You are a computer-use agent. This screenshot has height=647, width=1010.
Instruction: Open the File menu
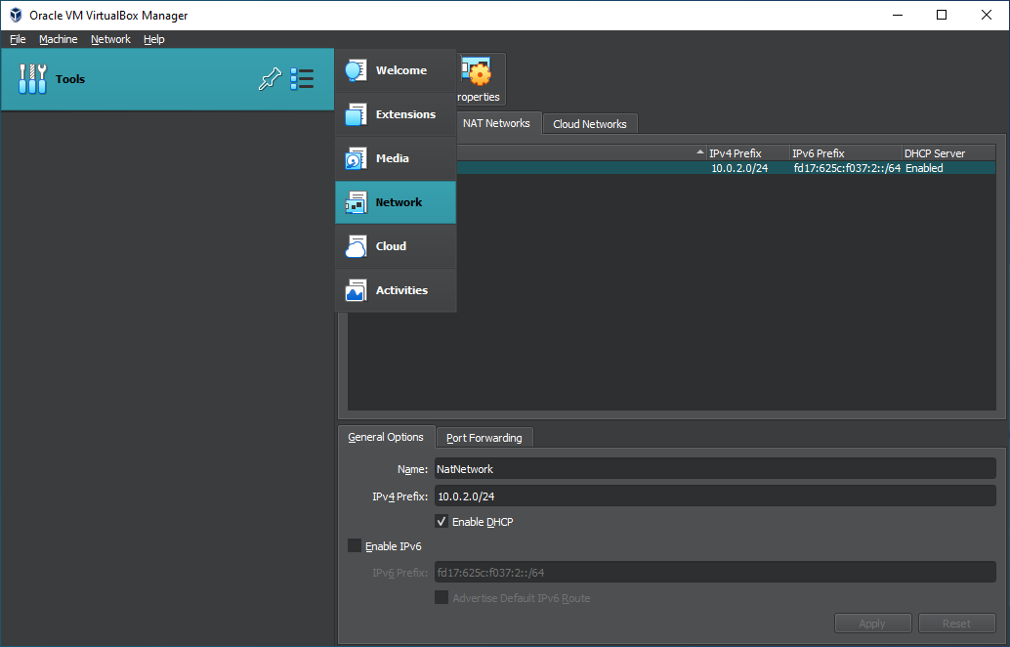[18, 39]
